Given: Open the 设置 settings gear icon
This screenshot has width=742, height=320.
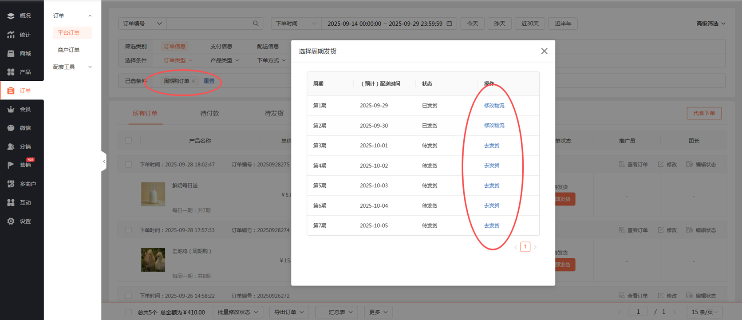Looking at the screenshot, I should 11,221.
